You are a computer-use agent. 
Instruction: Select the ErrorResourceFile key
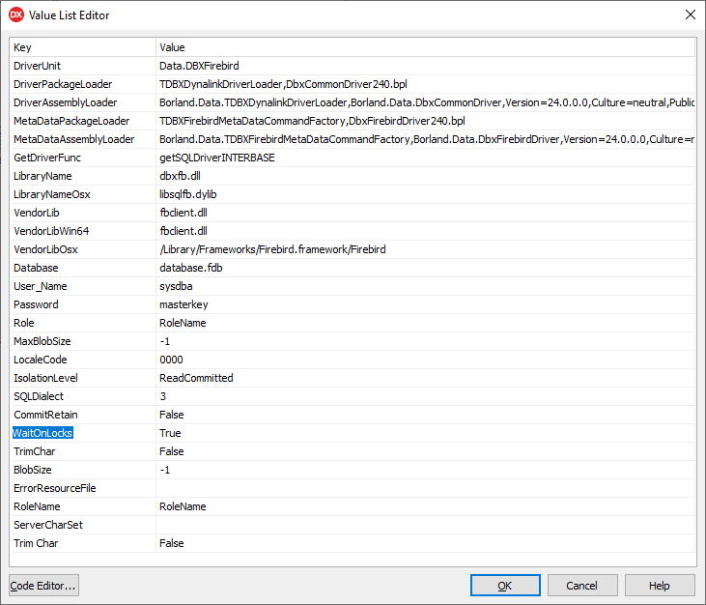click(83, 488)
